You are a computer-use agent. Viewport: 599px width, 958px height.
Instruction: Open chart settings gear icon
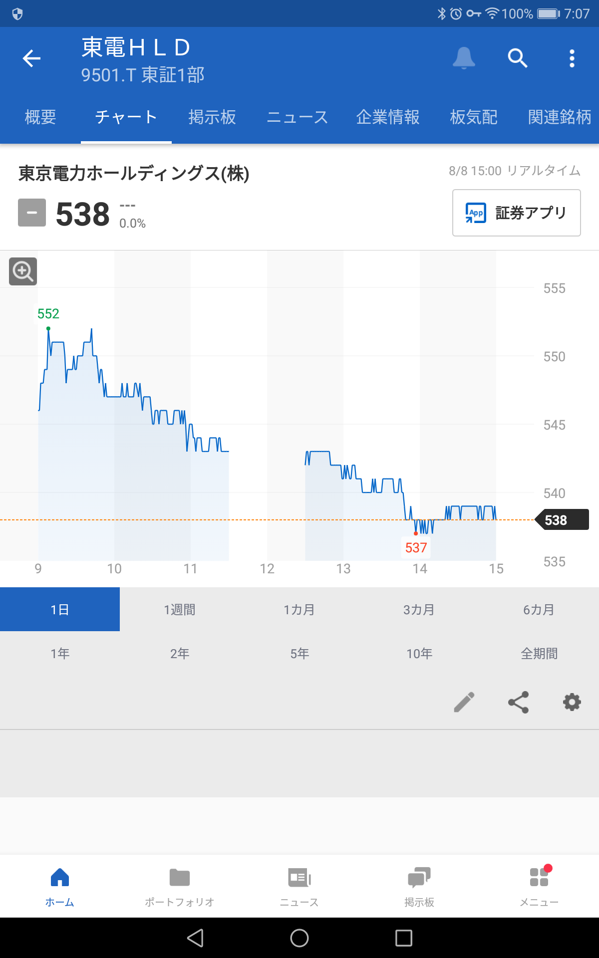572,702
